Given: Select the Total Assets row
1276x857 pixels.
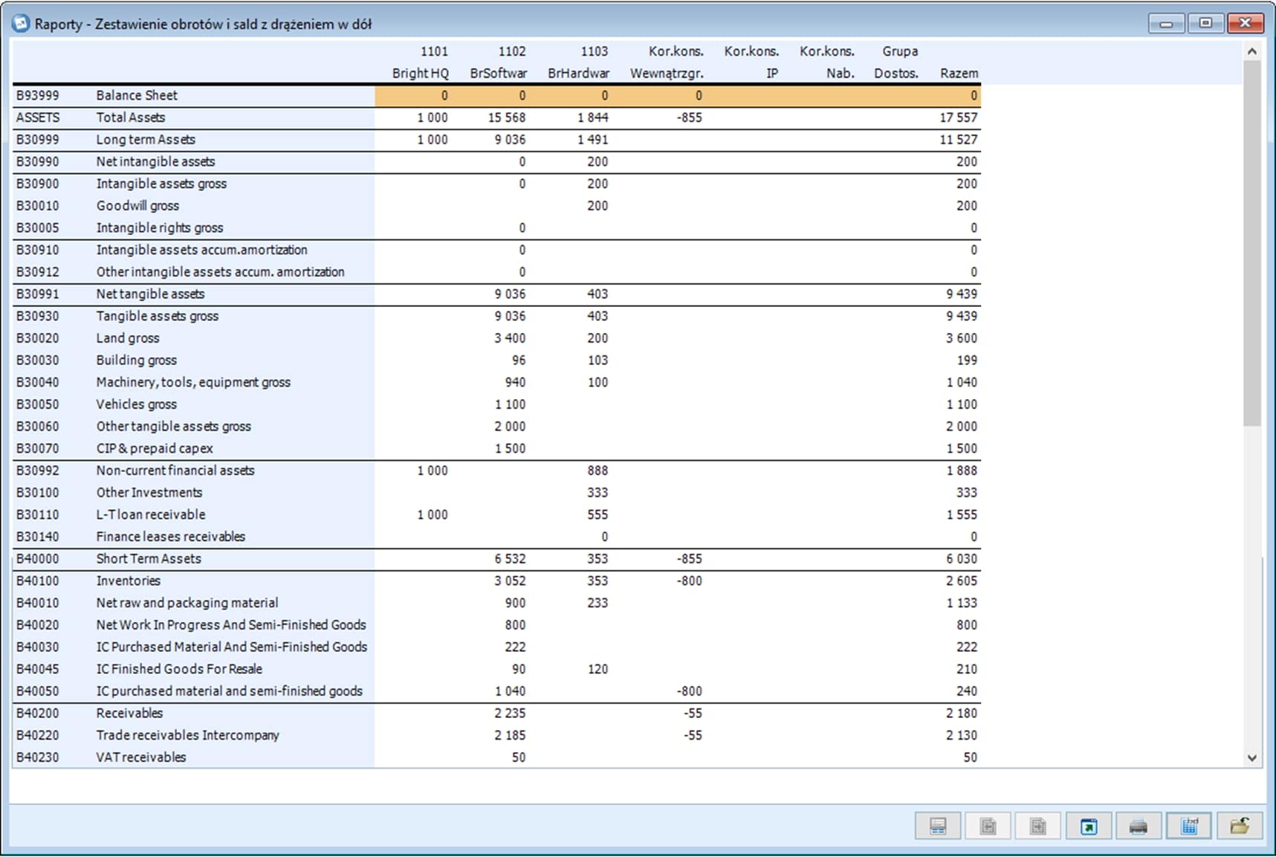Looking at the screenshot, I should click(x=131, y=117).
